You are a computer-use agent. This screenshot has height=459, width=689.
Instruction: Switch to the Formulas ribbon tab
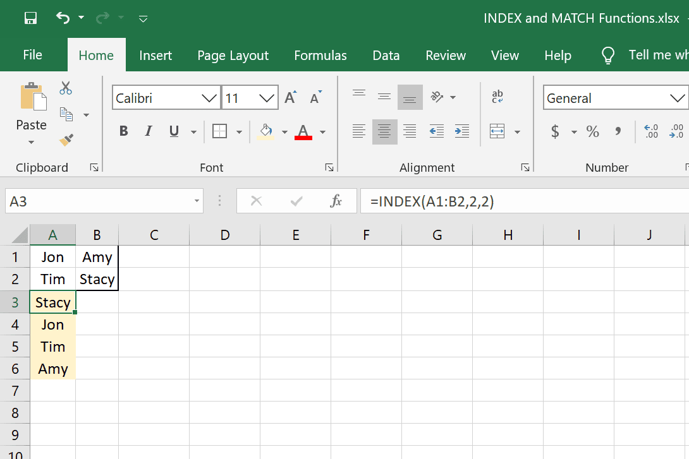[x=320, y=55]
